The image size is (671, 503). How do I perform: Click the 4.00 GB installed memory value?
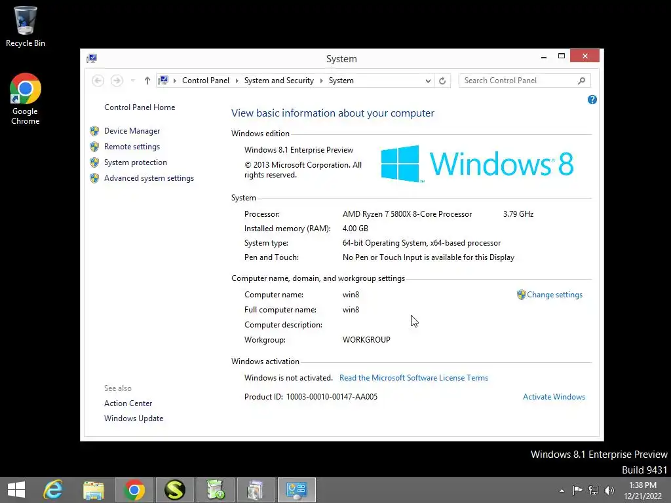[355, 229]
